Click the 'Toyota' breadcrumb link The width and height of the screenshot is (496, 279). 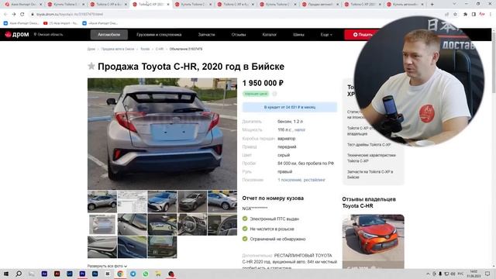[x=145, y=49]
